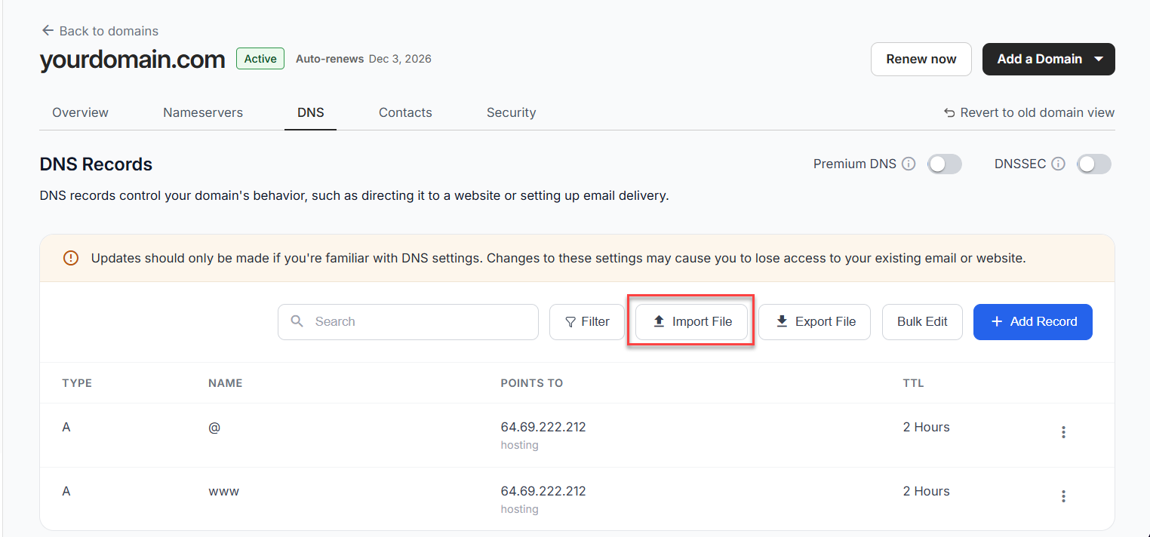
Task: Click the warning icon in the DNS notice
Action: pos(71,258)
